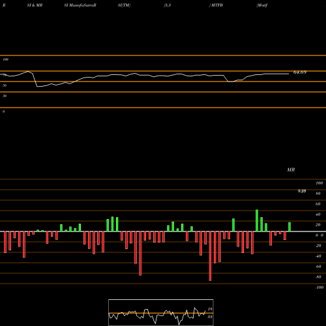The height and width of the screenshot is (326, 326).
Task: Select the SI(TM) header text
Action: click(124, 5)
